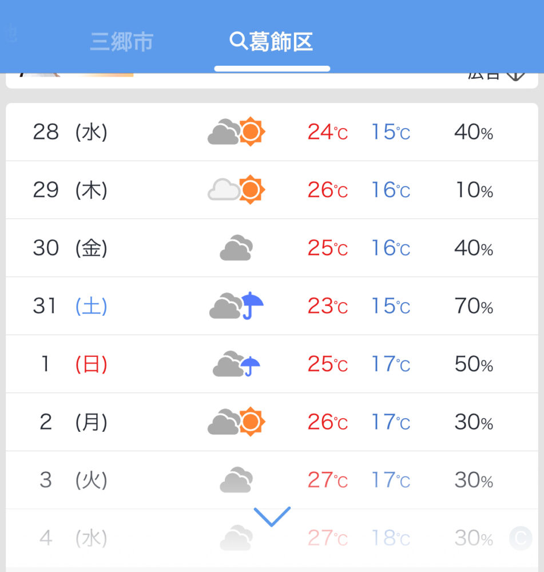Tap the 26℃ high temperature on 29 (木)
The width and height of the screenshot is (544, 572).
pos(328,190)
